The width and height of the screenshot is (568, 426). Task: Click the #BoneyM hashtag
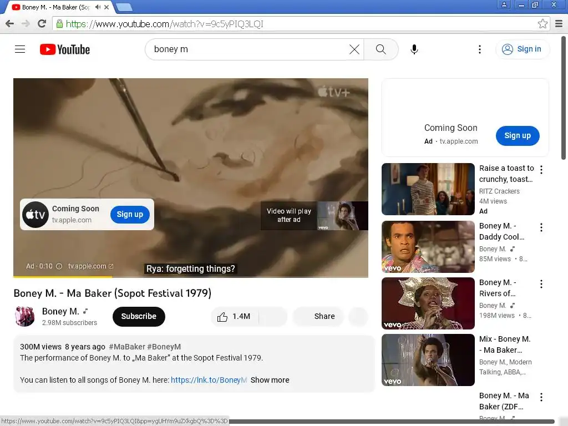click(164, 347)
